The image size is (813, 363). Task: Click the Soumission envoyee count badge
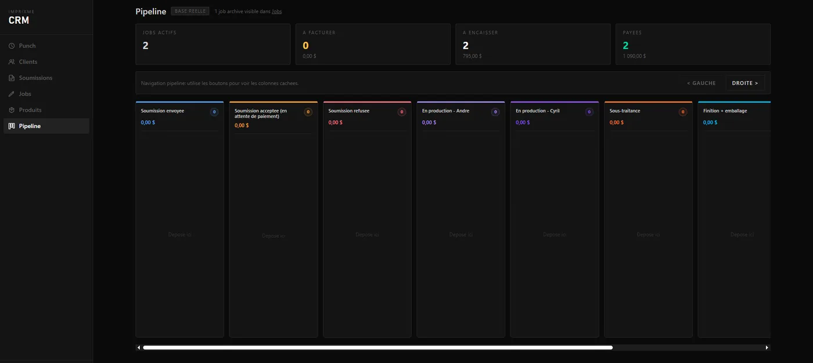214,112
